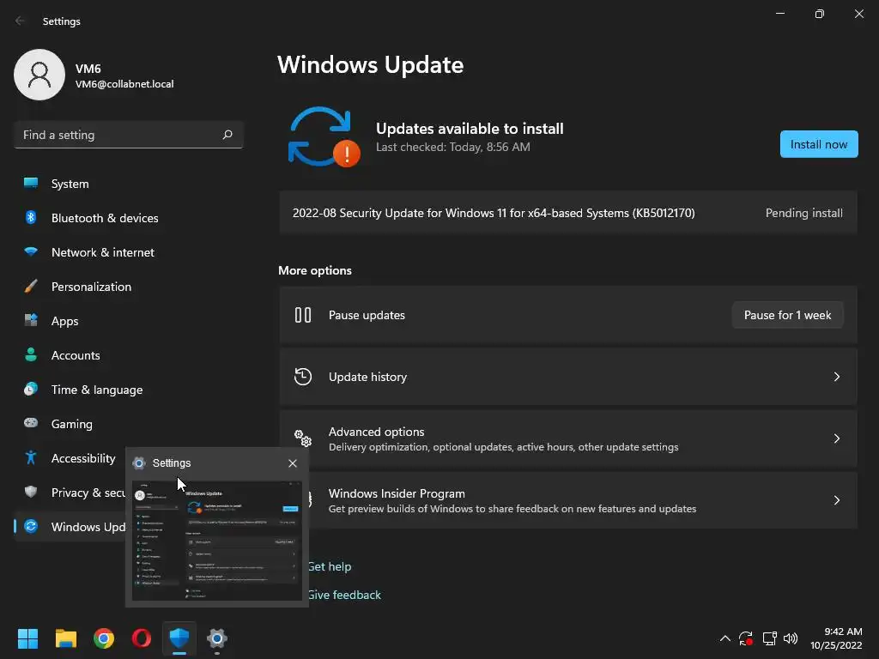Click the System monitor icon
The width and height of the screenshot is (879, 659).
31,183
